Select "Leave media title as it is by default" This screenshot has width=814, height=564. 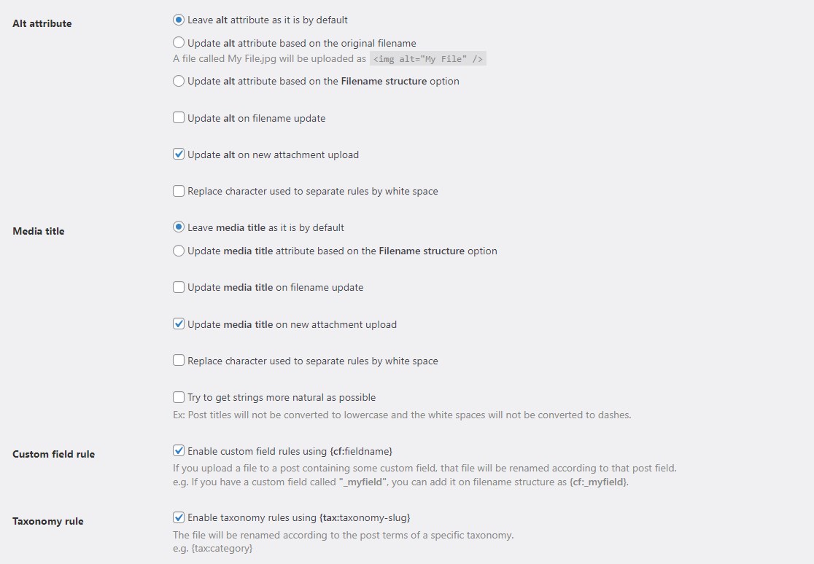(x=179, y=227)
